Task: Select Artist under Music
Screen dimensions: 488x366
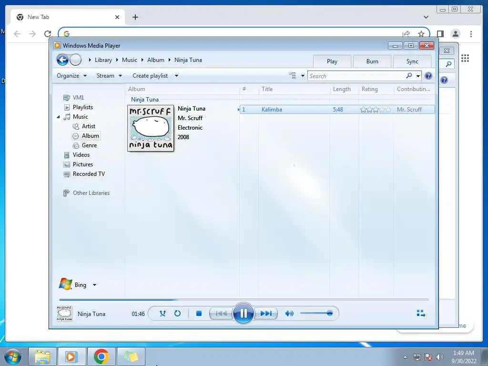Action: (84, 126)
